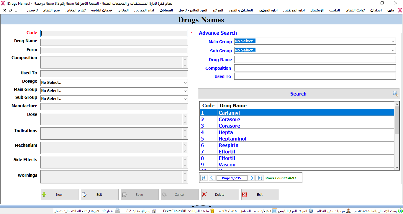Click the Advance Search Composition field
Image resolution: width=403 pixels, height=214 pixels.
(314, 68)
